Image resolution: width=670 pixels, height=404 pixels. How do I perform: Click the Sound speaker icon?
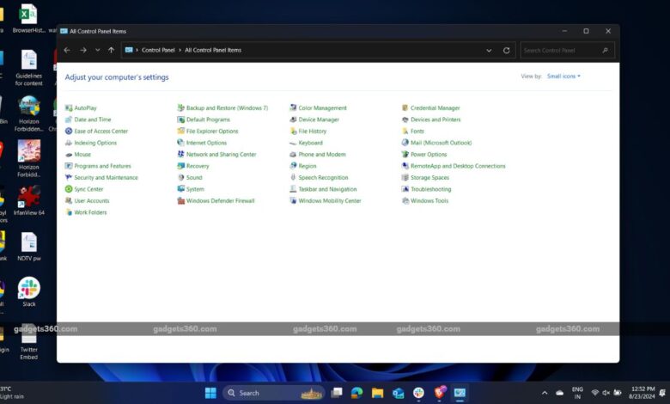[x=180, y=177]
